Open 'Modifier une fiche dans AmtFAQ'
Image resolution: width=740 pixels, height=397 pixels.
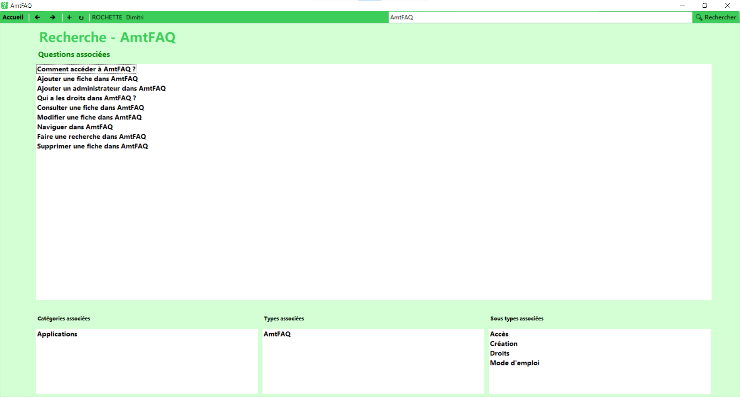point(89,117)
